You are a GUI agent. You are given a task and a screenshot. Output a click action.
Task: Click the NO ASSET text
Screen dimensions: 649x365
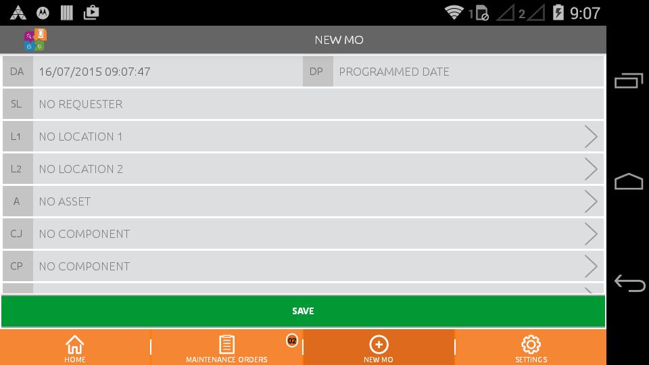tap(65, 201)
